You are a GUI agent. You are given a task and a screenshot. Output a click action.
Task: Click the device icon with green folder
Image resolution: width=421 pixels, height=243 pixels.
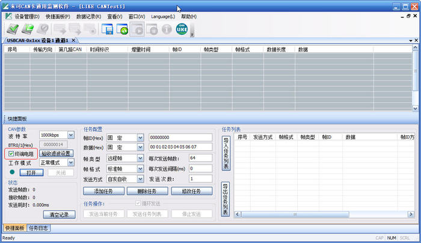coord(28,29)
